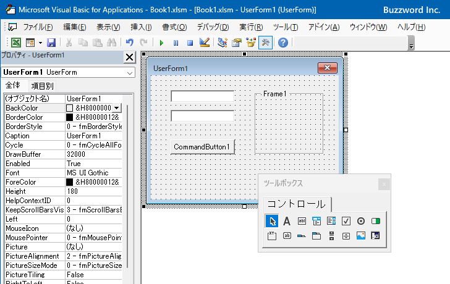Select the TabStrip control in Toolbox

[x=302, y=236]
